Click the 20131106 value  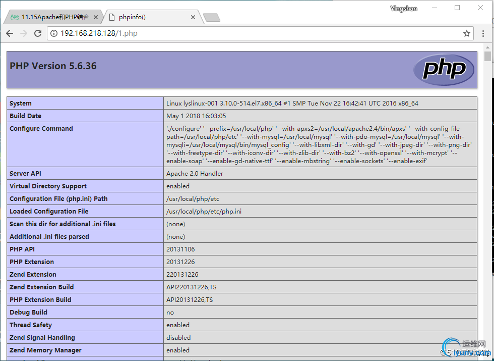click(180, 249)
